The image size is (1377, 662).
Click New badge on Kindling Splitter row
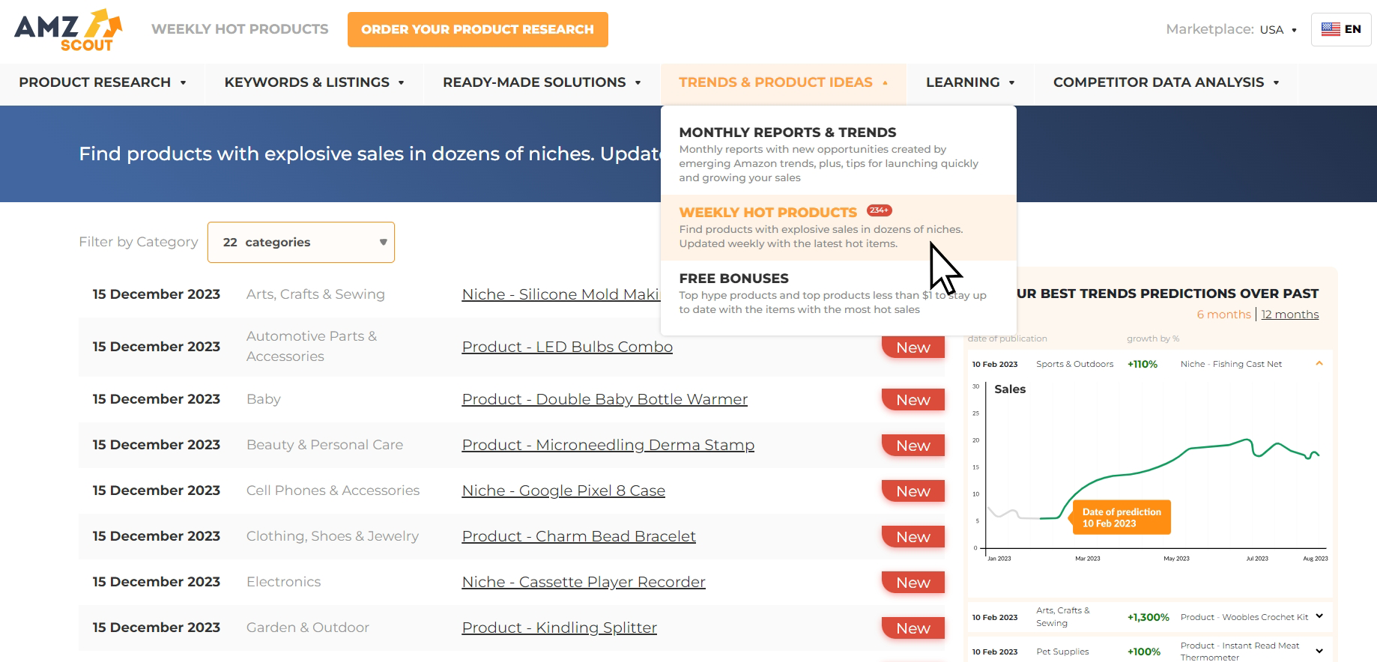point(913,628)
